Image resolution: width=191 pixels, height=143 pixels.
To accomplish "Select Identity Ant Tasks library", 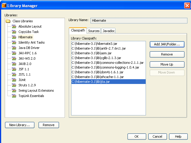I will 31,42.
